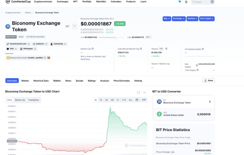Open the external link icon next to Whitepaper
Viewport: 244px width, 155px height.
coord(35,49)
